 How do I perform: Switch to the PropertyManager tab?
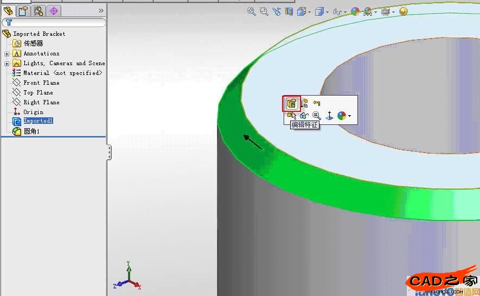(23, 10)
